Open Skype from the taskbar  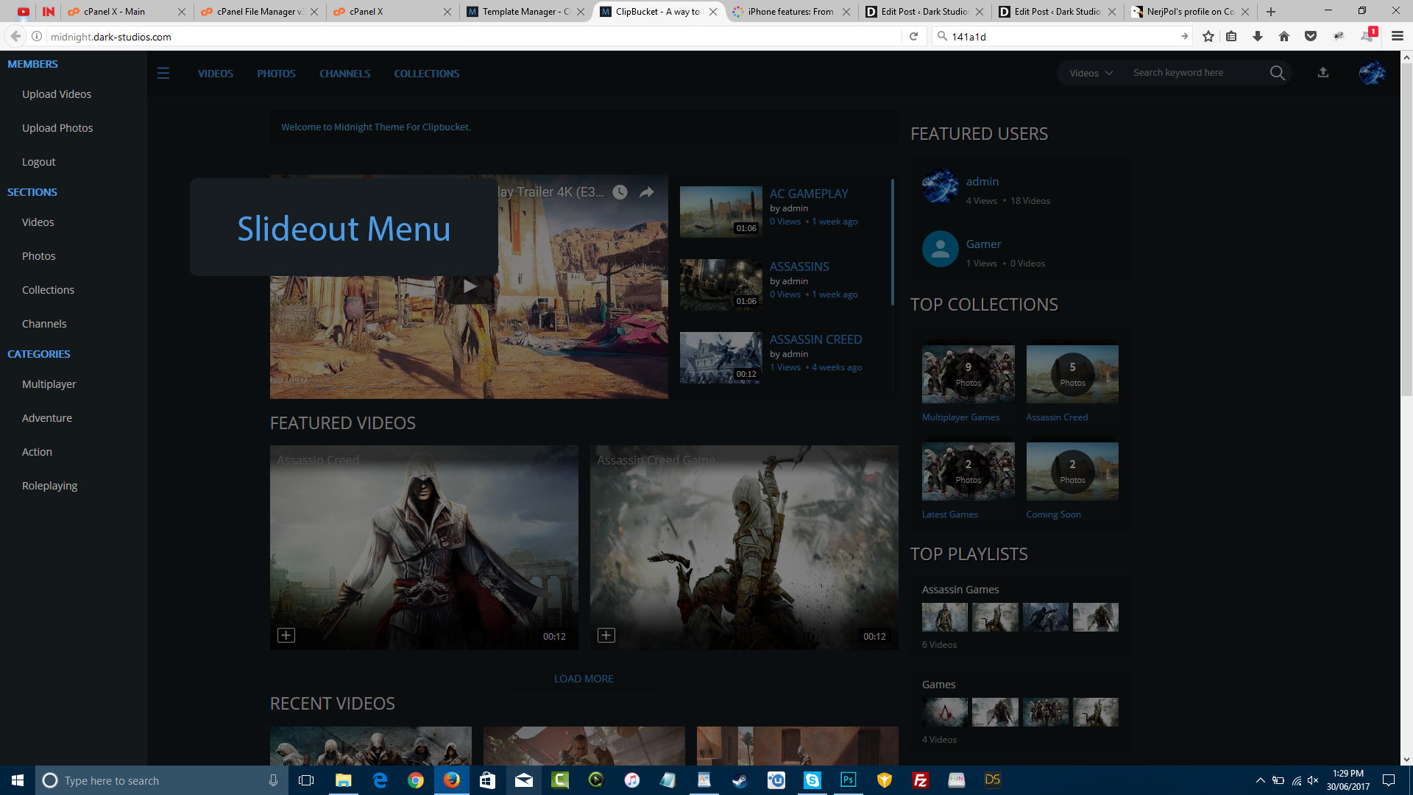click(812, 780)
